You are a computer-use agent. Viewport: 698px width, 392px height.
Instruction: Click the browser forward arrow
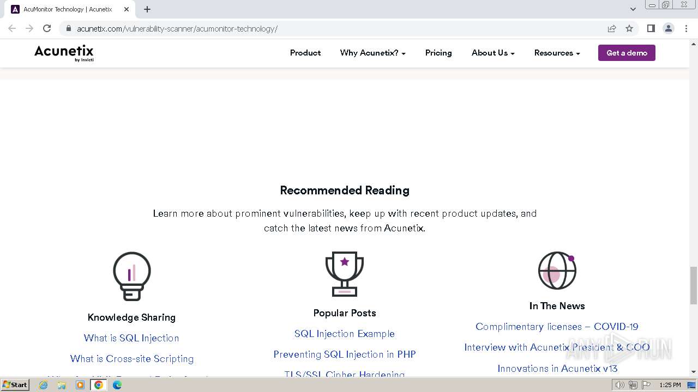coord(29,28)
